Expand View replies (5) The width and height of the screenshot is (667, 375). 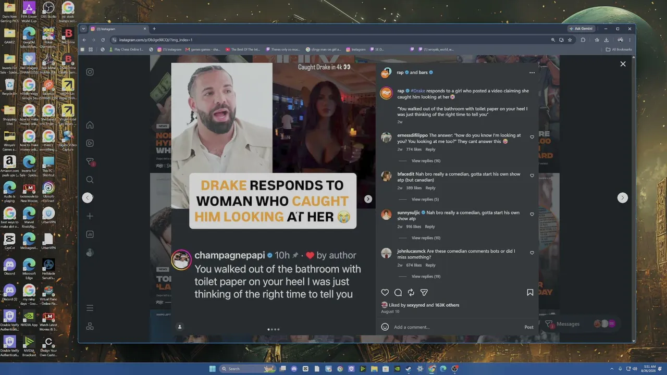(x=425, y=199)
